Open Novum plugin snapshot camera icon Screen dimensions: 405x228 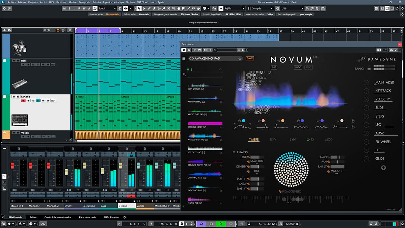[379, 50]
